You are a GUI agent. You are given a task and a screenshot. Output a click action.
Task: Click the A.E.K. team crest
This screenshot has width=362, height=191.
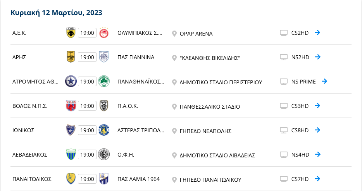[x=71, y=33]
